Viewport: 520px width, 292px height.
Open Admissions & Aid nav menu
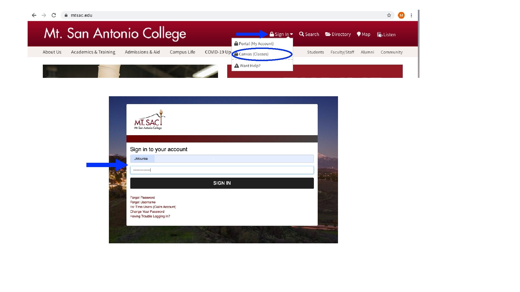pos(142,52)
